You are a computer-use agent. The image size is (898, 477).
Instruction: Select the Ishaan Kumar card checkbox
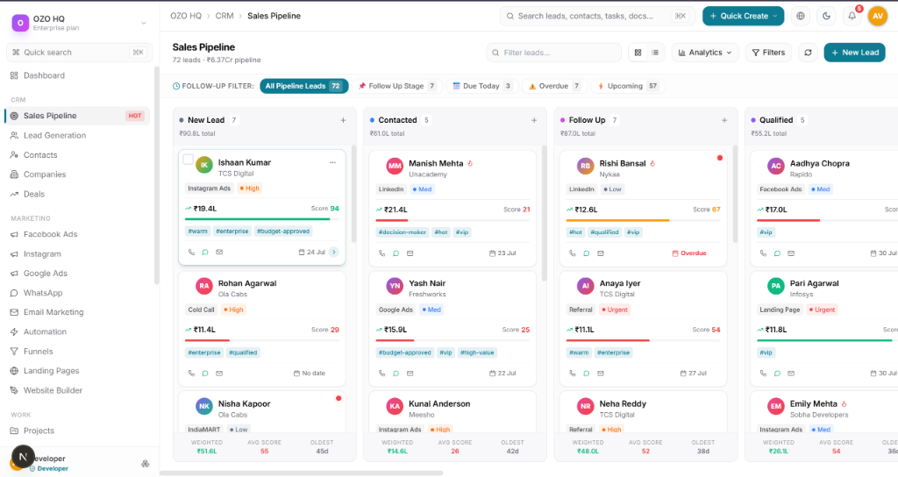pos(188,160)
